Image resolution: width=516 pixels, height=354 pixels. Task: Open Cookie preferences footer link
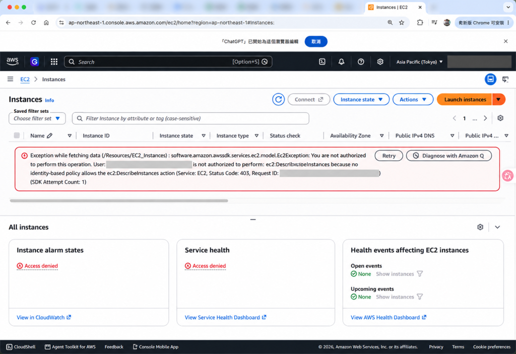pos(492,347)
